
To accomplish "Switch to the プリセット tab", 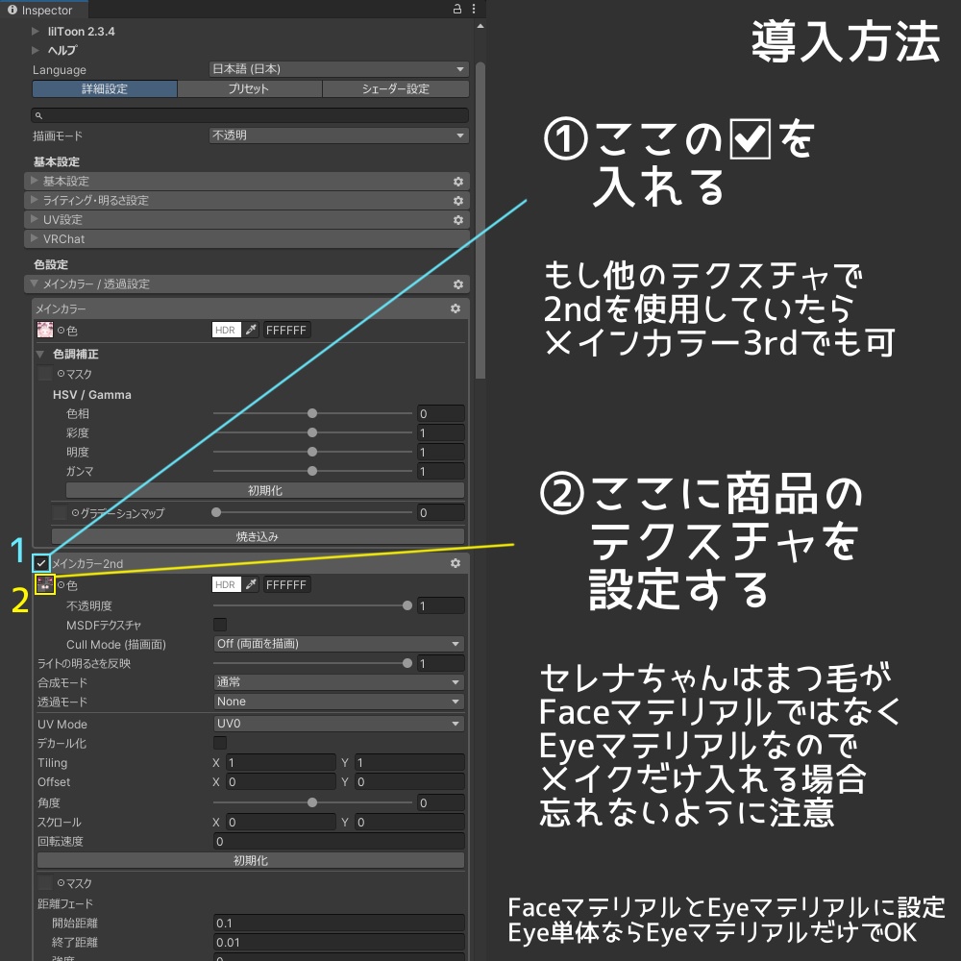I will click(x=250, y=88).
